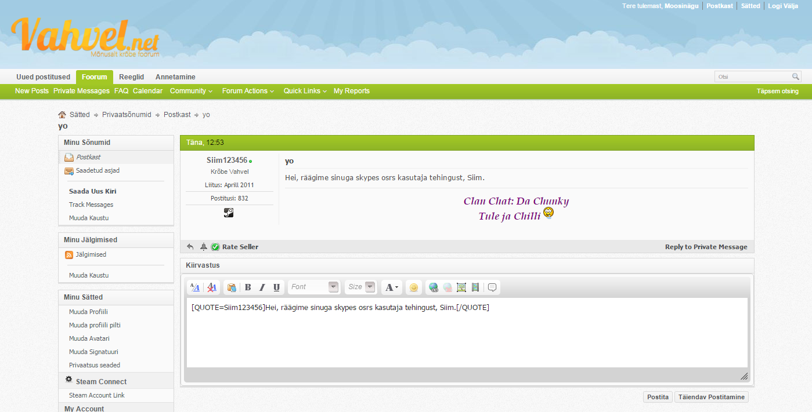Click the search magnifier icon
This screenshot has height=412, width=812.
(x=796, y=76)
